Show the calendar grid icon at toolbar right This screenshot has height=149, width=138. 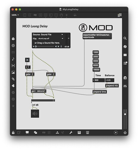coord(120,15)
